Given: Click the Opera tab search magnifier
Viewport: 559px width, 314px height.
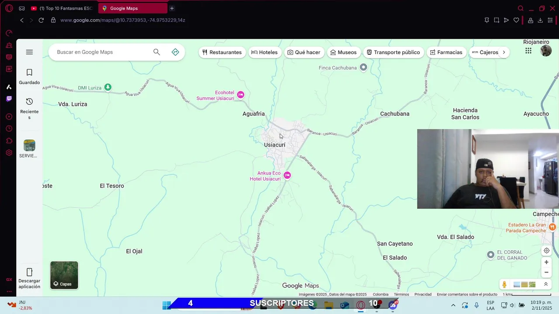Looking at the screenshot, I should (521, 8).
